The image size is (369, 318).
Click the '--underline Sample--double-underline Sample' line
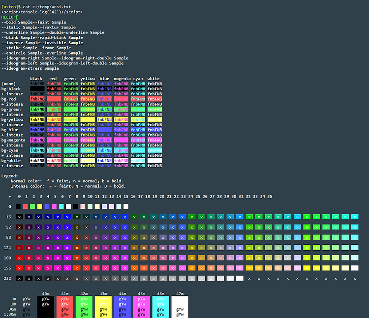[53, 32]
